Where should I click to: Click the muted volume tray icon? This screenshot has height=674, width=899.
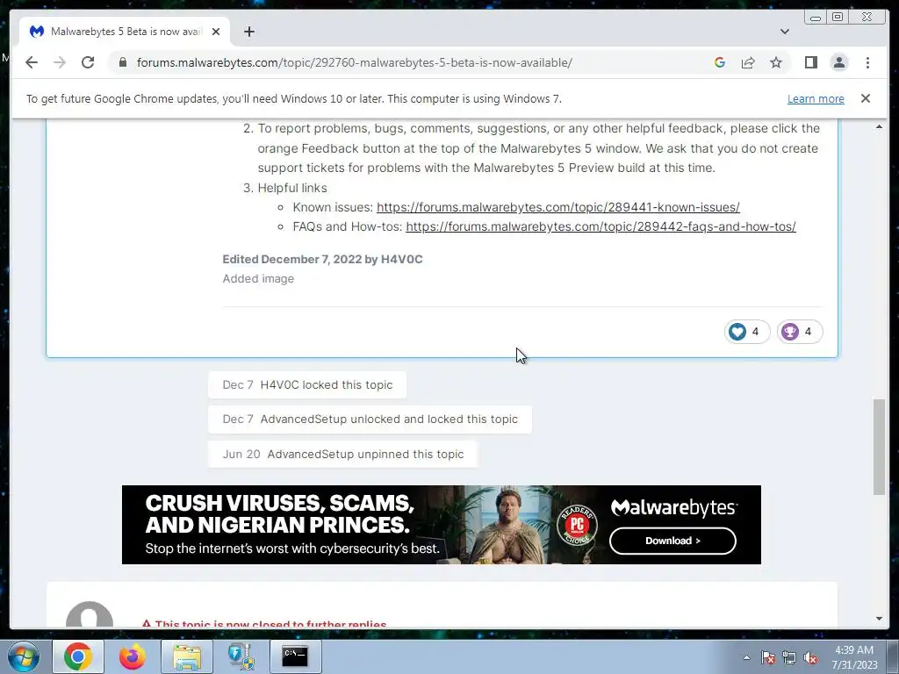click(810, 657)
